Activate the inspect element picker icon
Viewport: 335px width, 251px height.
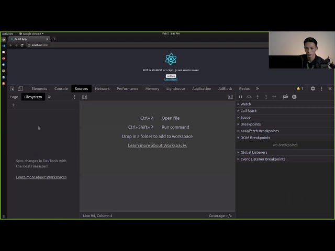click(x=12, y=88)
